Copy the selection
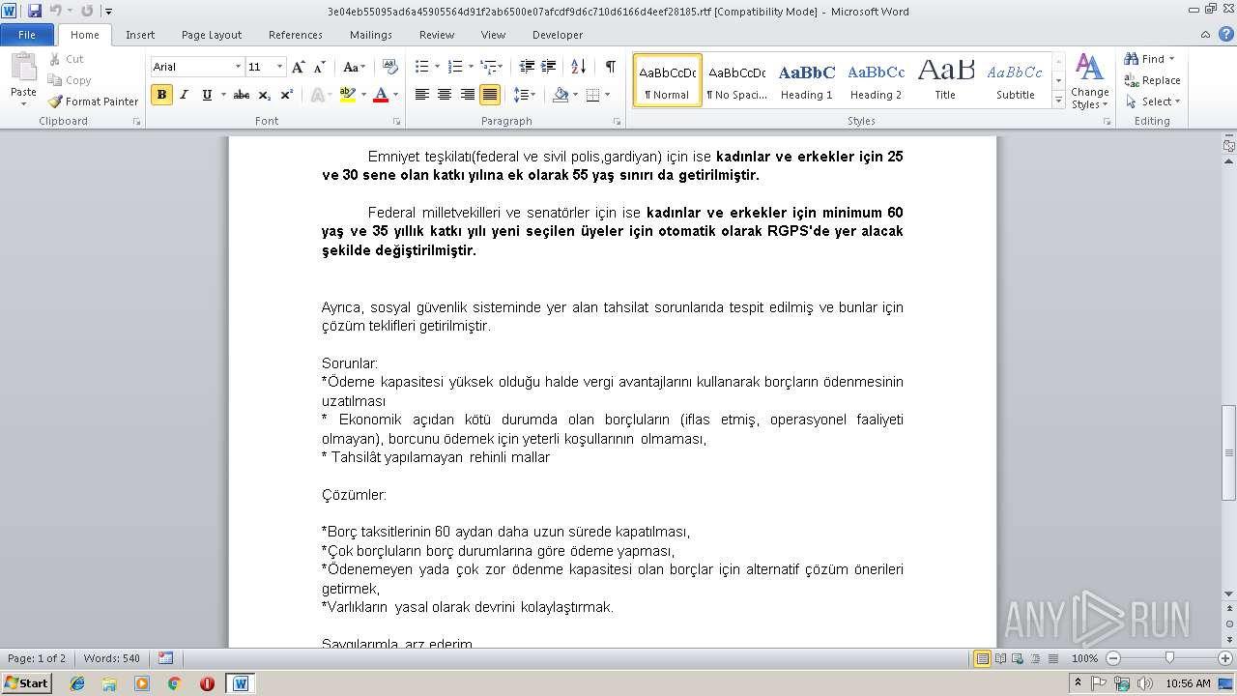1237x696 pixels. 70,80
